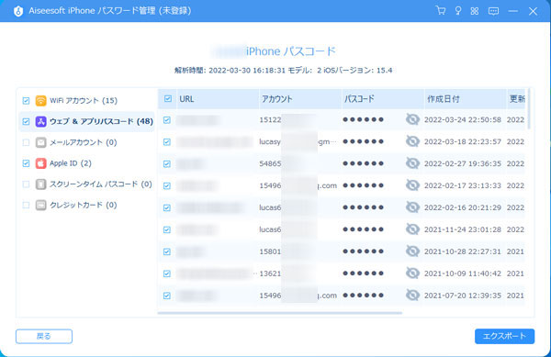Click the 更新 column header
Viewport: 551px width, 357px height.
517,99
